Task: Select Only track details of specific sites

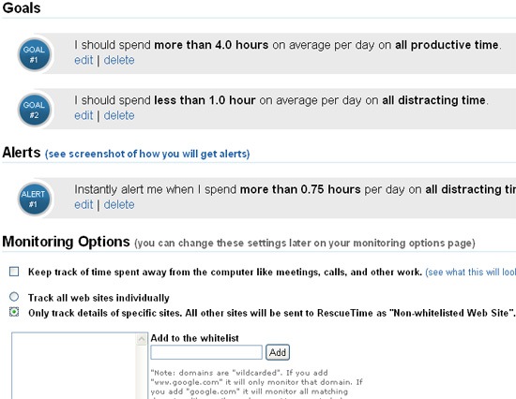Action: click(x=14, y=312)
